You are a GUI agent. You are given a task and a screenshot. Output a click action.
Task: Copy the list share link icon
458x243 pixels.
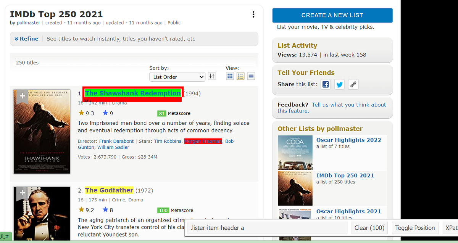[353, 84]
